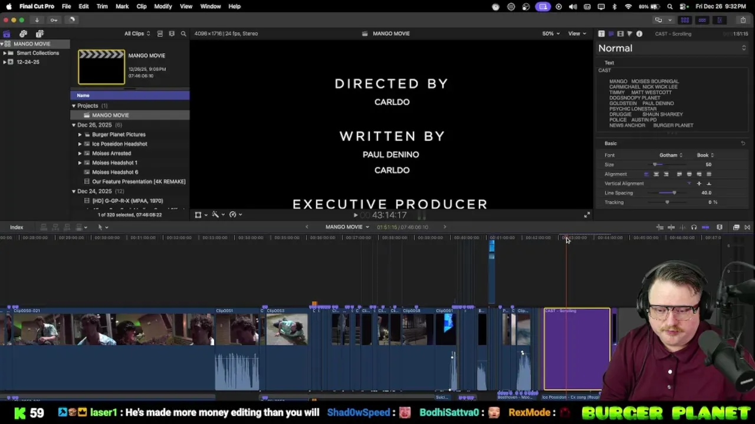The height and width of the screenshot is (424, 755).
Task: Open MANGO MOVIE timeline project dropdown
Action: [x=347, y=227]
